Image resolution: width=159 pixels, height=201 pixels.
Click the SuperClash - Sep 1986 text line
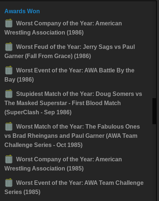coord(38,112)
